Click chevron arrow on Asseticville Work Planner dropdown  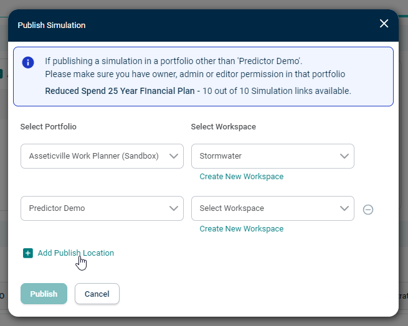174,156
